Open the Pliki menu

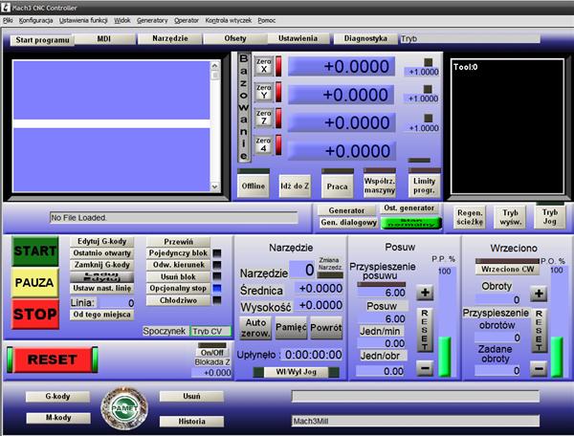click(x=8, y=20)
